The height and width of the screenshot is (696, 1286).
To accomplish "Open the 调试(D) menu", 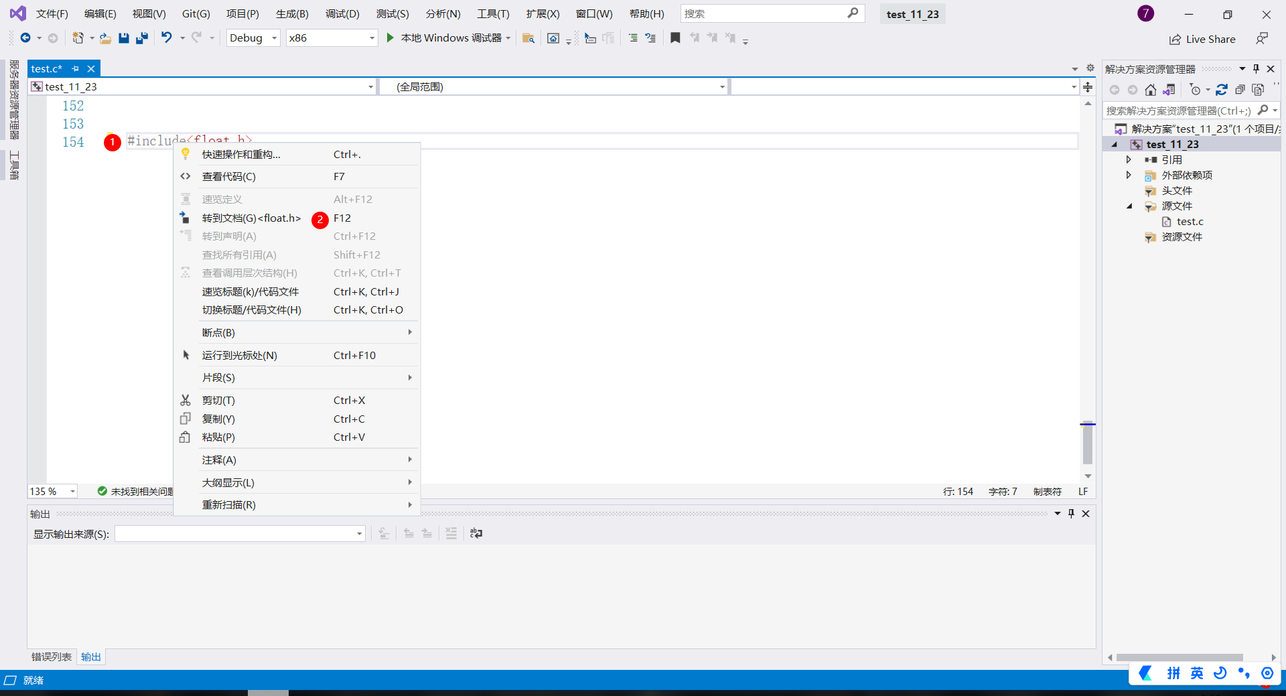I will coord(342,14).
